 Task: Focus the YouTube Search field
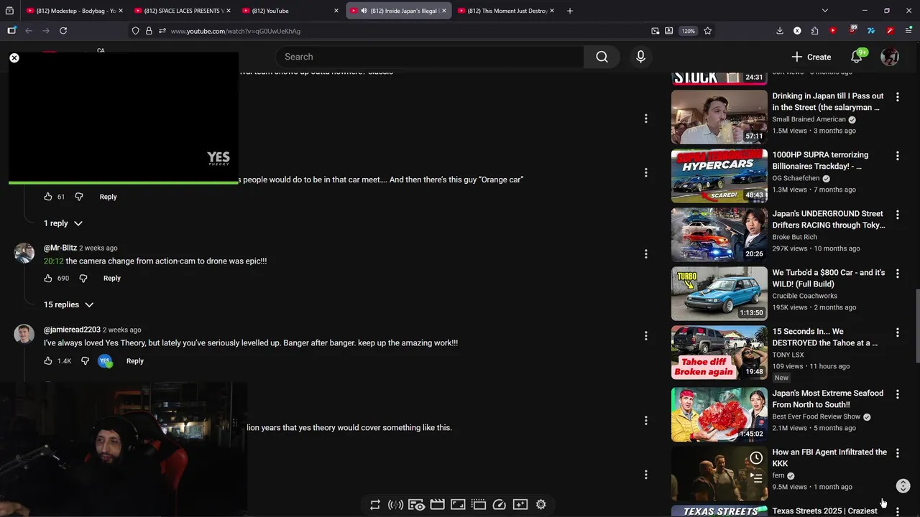(430, 57)
